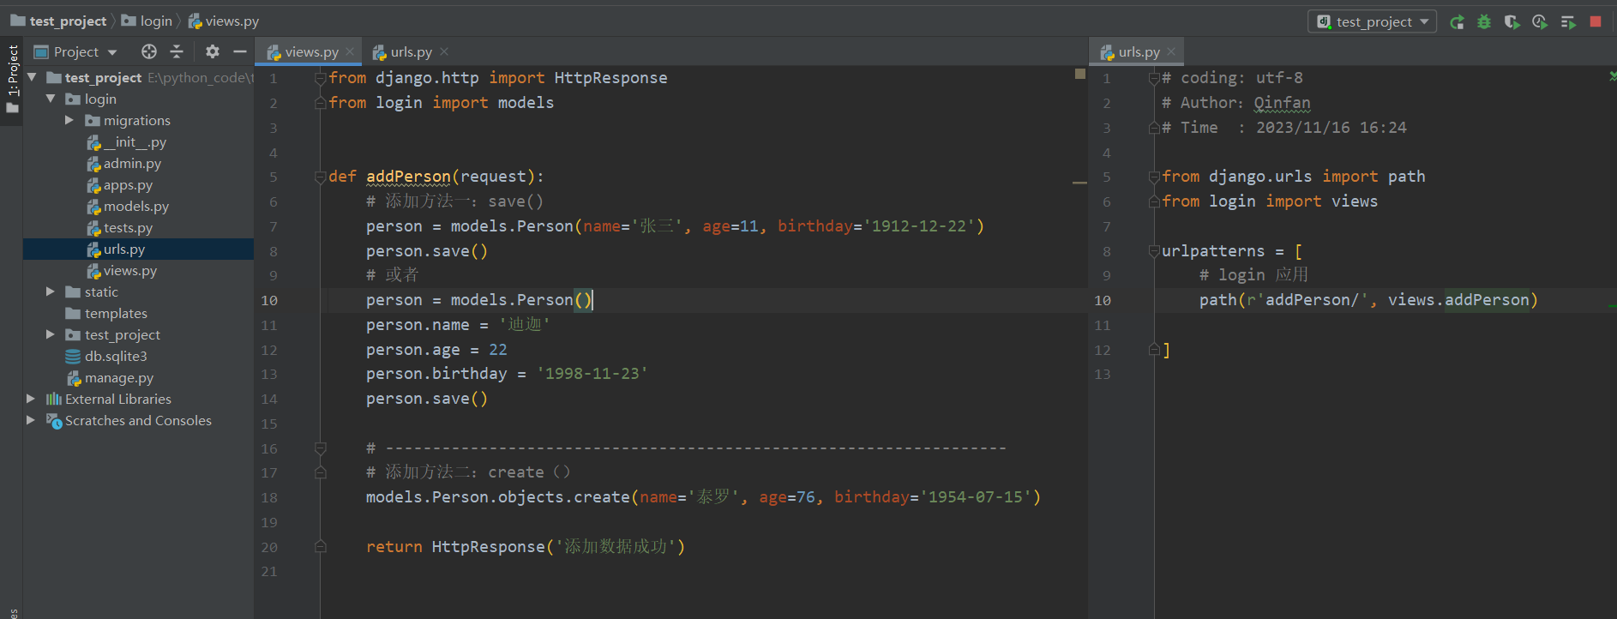Launch the profiler run icon
Image resolution: width=1617 pixels, height=619 pixels.
(1540, 21)
